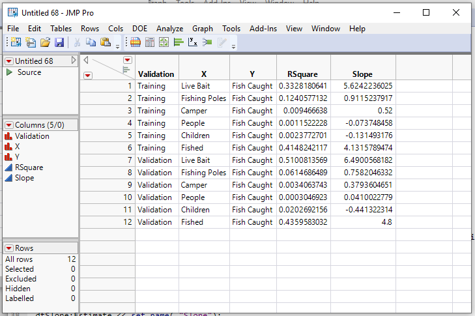The image size is (475, 316).
Task: Open the File menu
Action: point(13,29)
